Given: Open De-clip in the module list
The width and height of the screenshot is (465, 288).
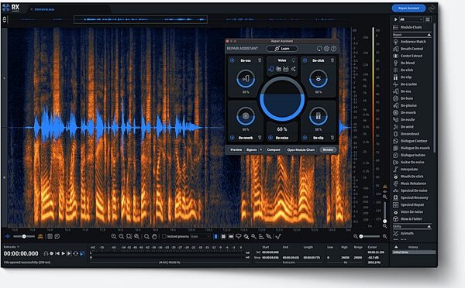Looking at the screenshot, I should pos(402,77).
